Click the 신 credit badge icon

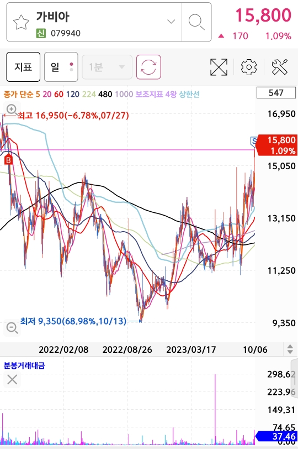[41, 33]
